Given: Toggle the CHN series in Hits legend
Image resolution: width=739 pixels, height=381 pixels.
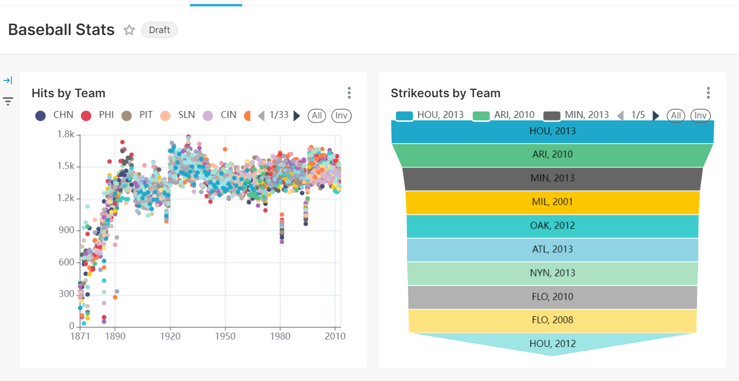Looking at the screenshot, I should (54, 114).
